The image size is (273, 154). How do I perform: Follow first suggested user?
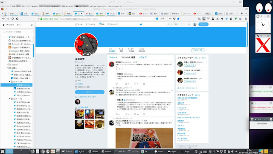[189, 65]
